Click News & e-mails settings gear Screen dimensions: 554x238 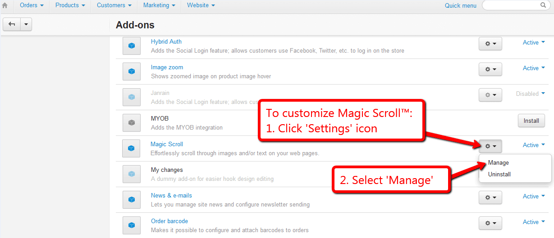pos(490,198)
